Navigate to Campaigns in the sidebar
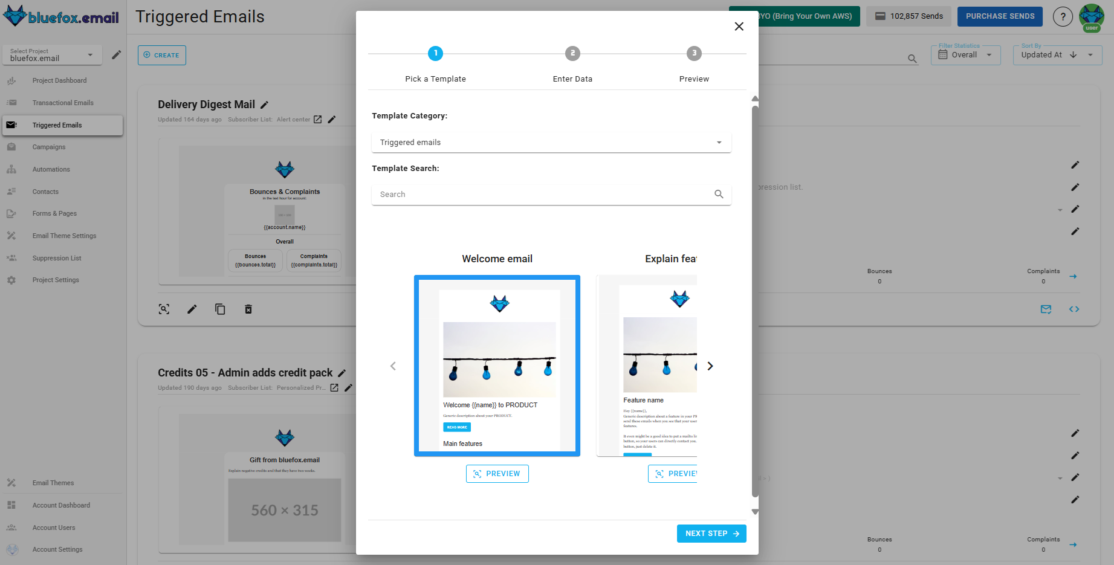 click(48, 147)
